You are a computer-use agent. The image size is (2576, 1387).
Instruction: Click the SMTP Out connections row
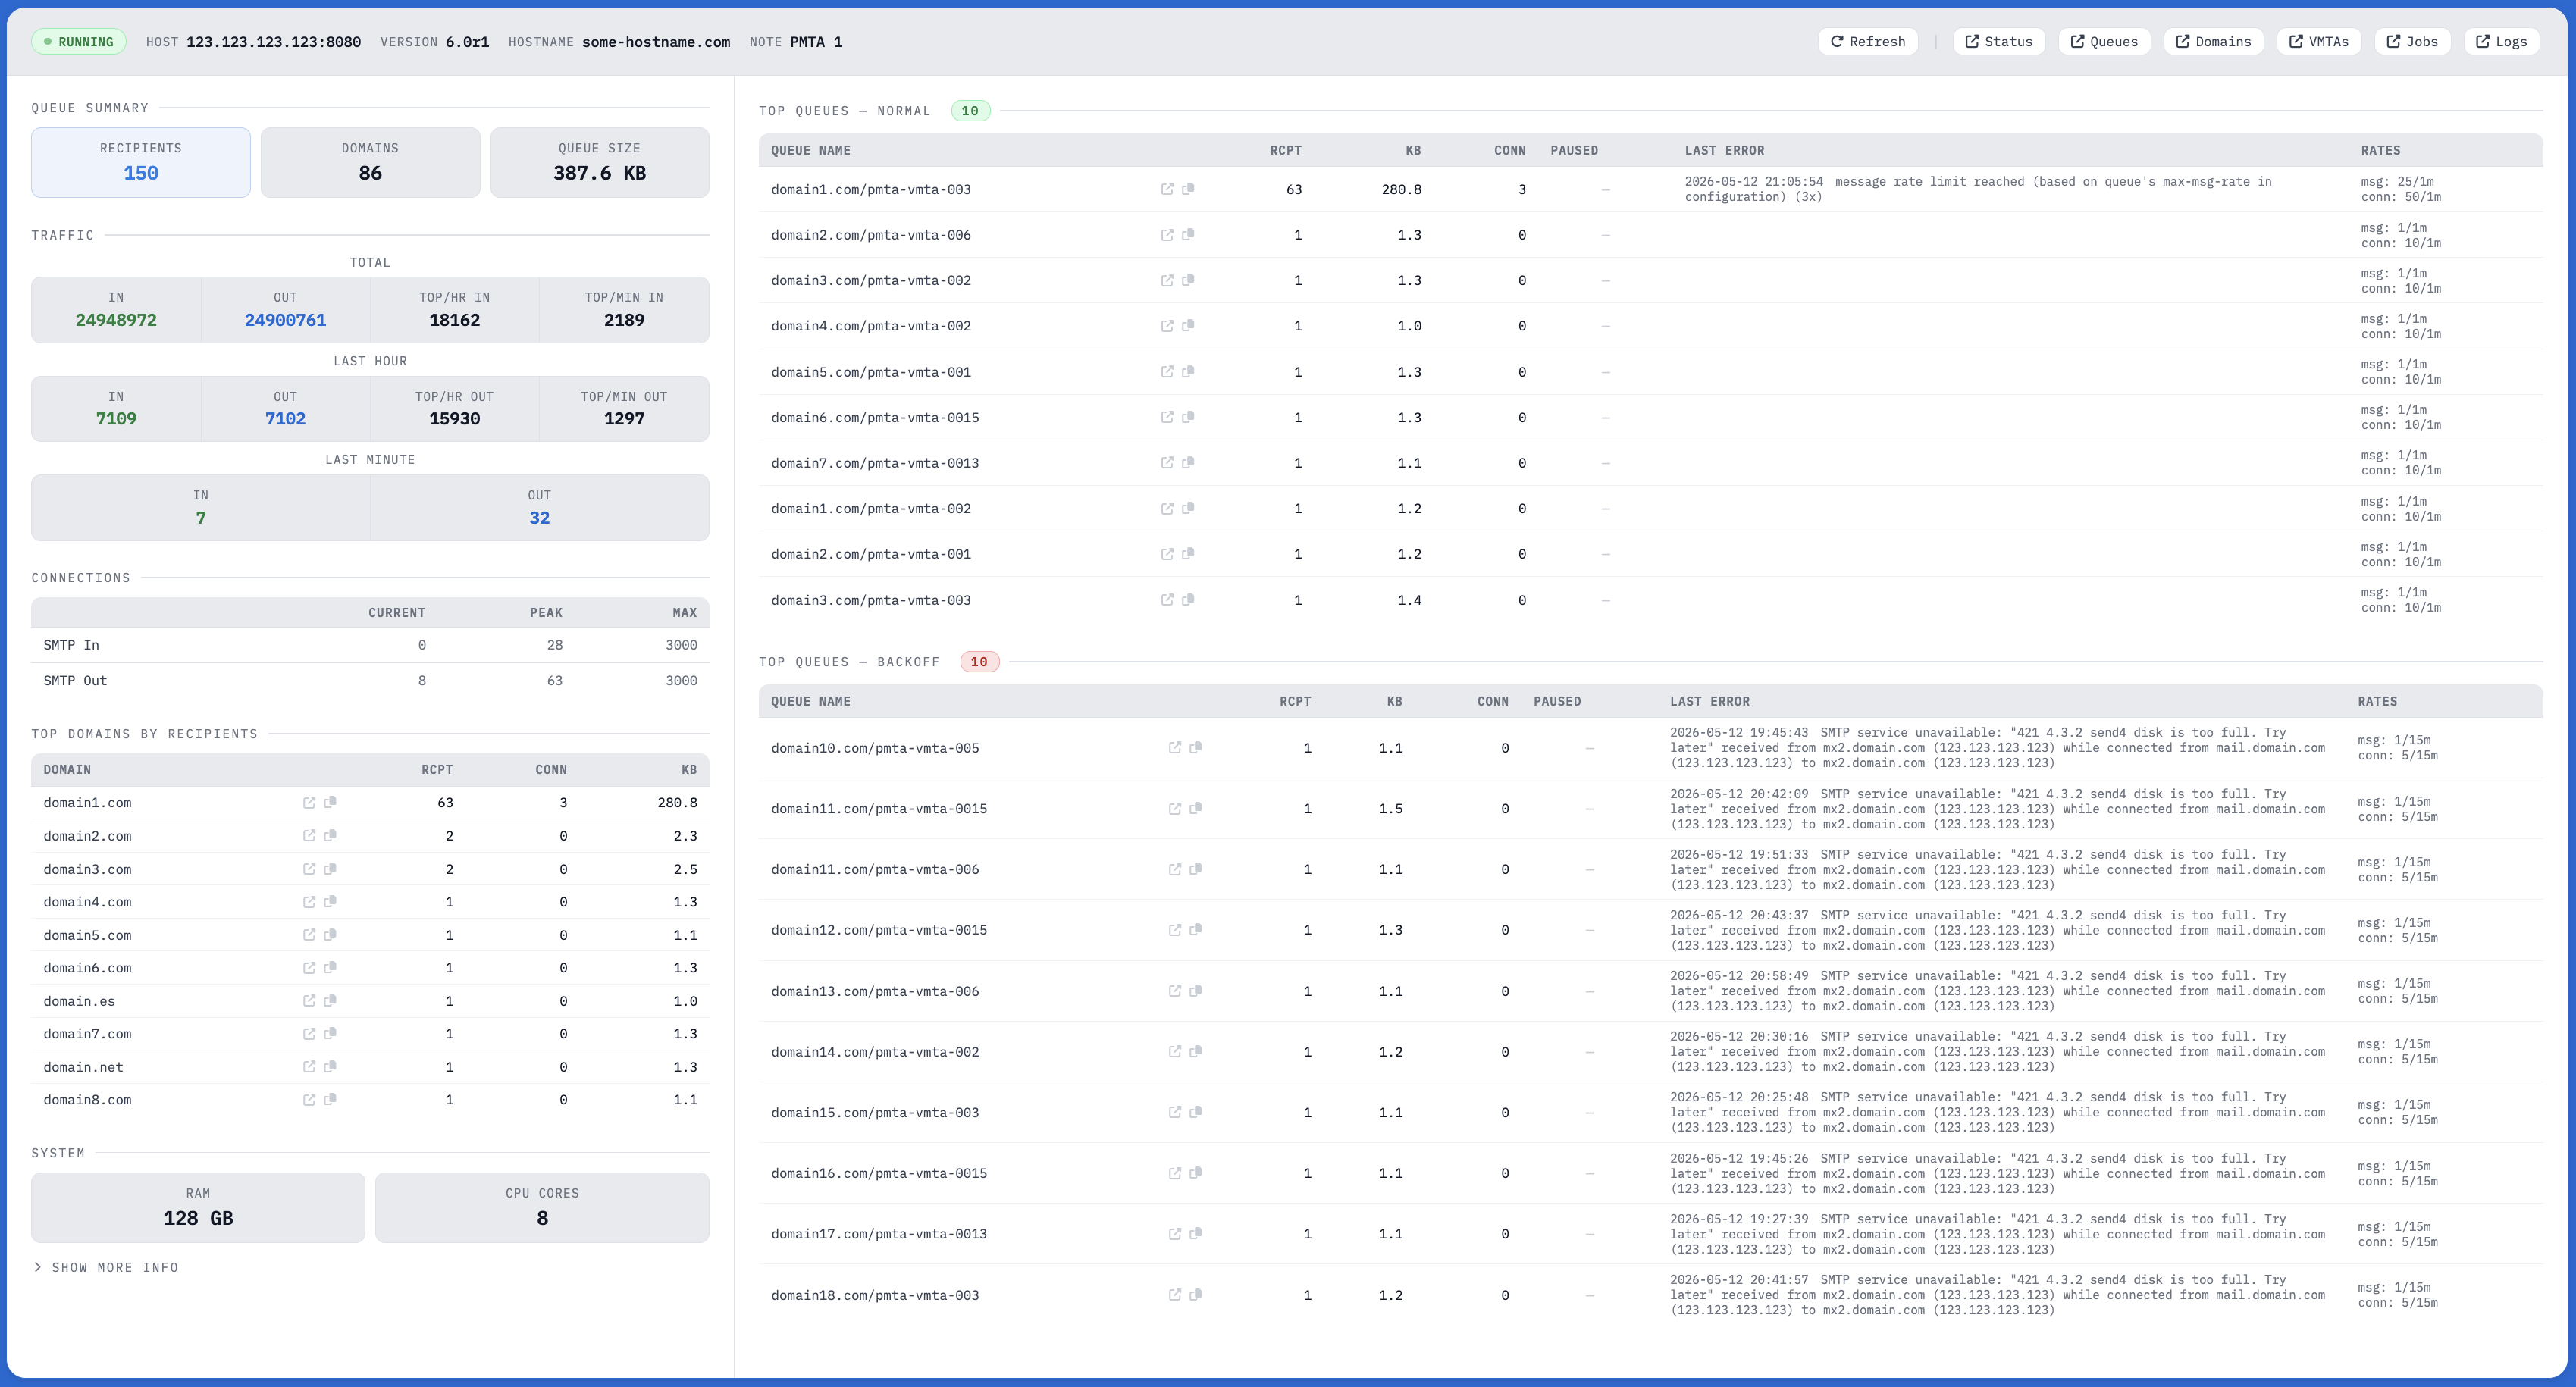point(370,680)
